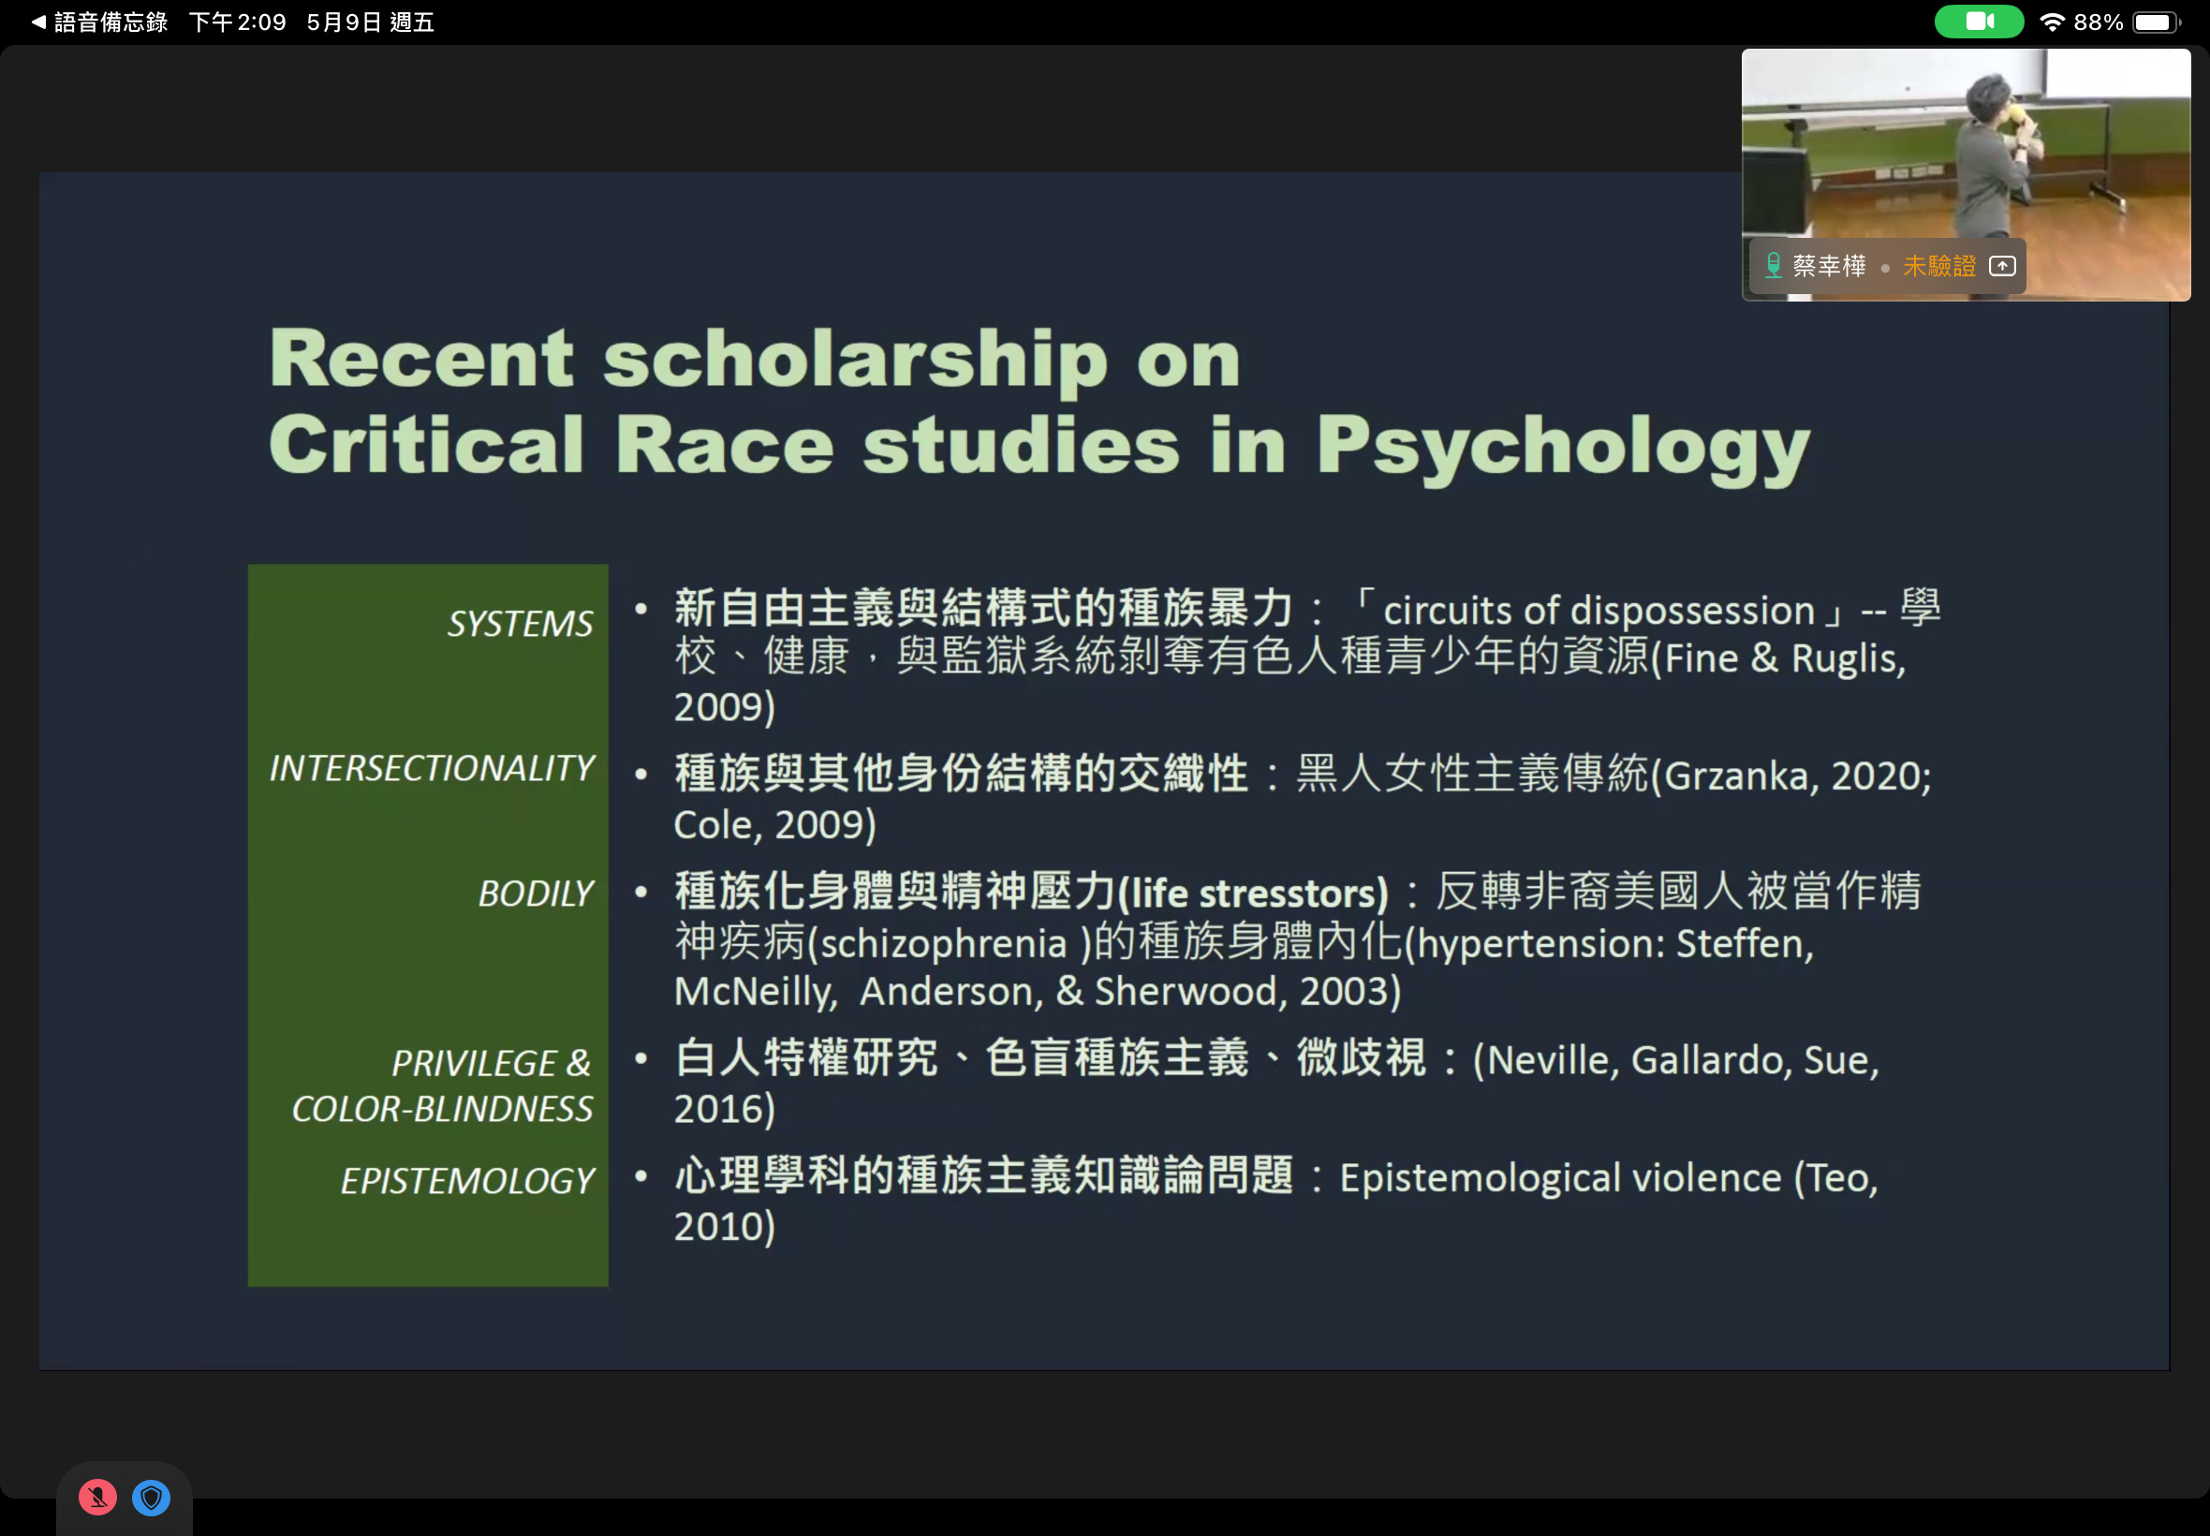Tap the 5月9日 週五 date text
The image size is (2210, 1536).
click(371, 22)
